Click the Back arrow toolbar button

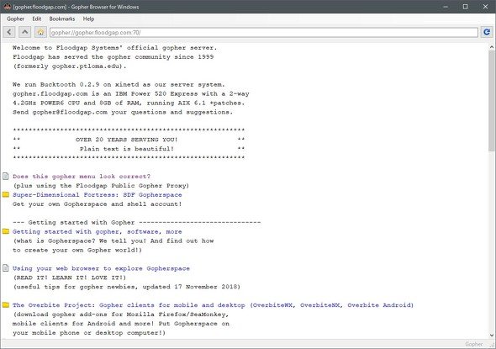click(9, 32)
